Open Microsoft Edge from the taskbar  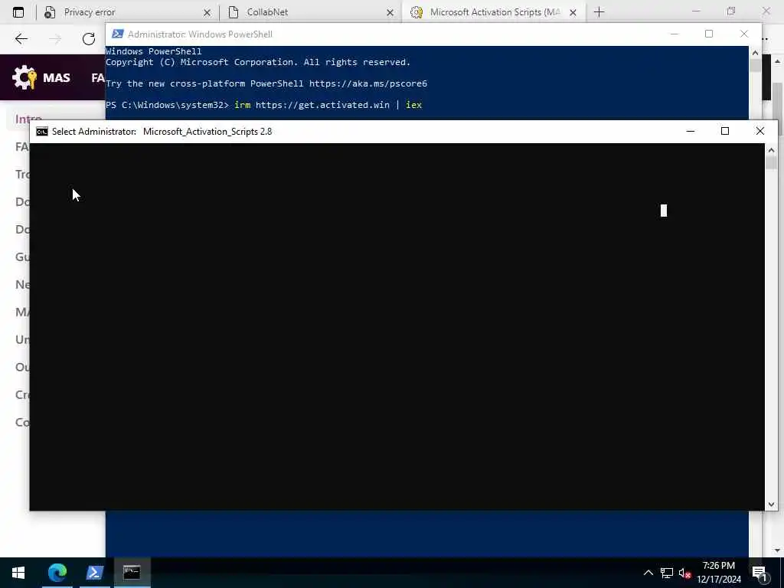[57, 573]
